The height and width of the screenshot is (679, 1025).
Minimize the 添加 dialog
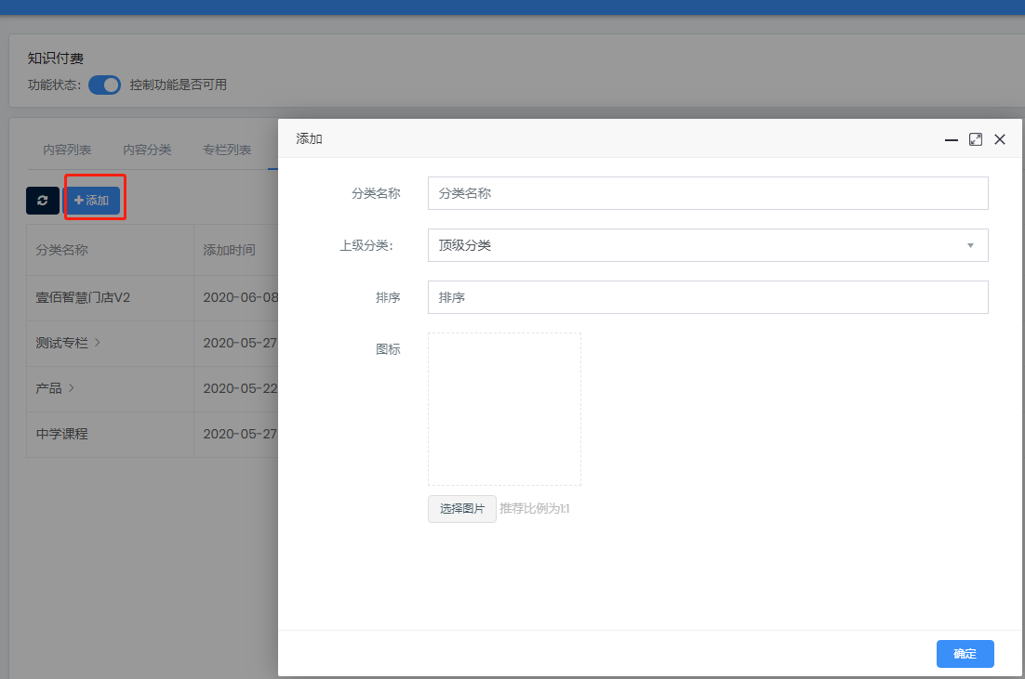pos(951,139)
